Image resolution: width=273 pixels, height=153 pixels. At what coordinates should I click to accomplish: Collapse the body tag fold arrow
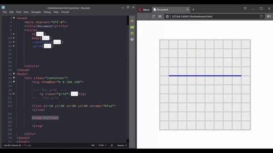point(14,74)
